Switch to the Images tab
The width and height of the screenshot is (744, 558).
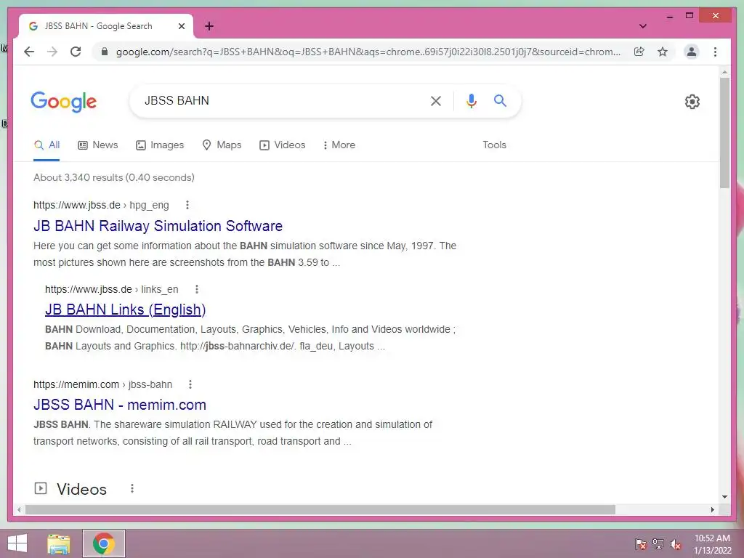coord(159,145)
